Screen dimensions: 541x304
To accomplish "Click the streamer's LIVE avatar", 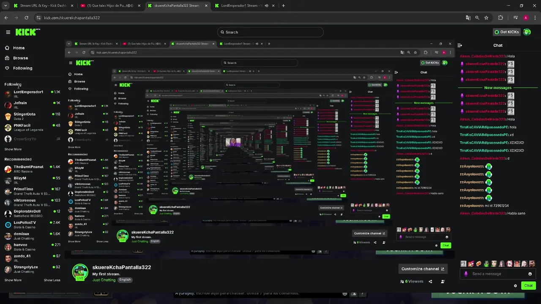I will click(x=80, y=272).
